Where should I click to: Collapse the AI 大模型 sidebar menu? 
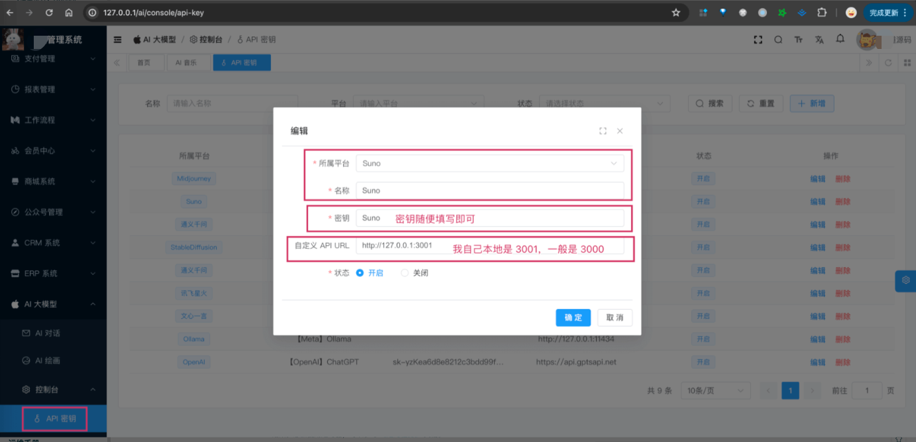(x=53, y=304)
